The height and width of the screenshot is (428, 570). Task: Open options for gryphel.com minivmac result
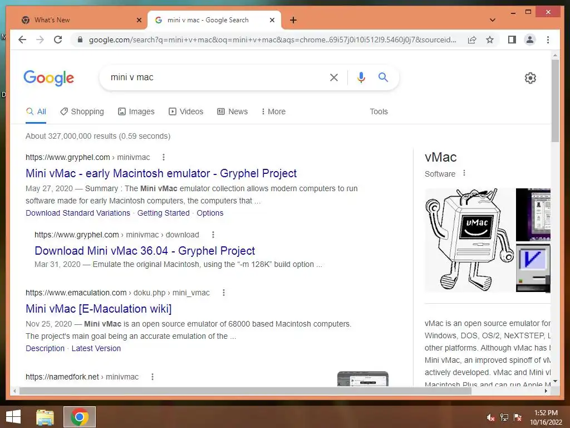pos(164,157)
